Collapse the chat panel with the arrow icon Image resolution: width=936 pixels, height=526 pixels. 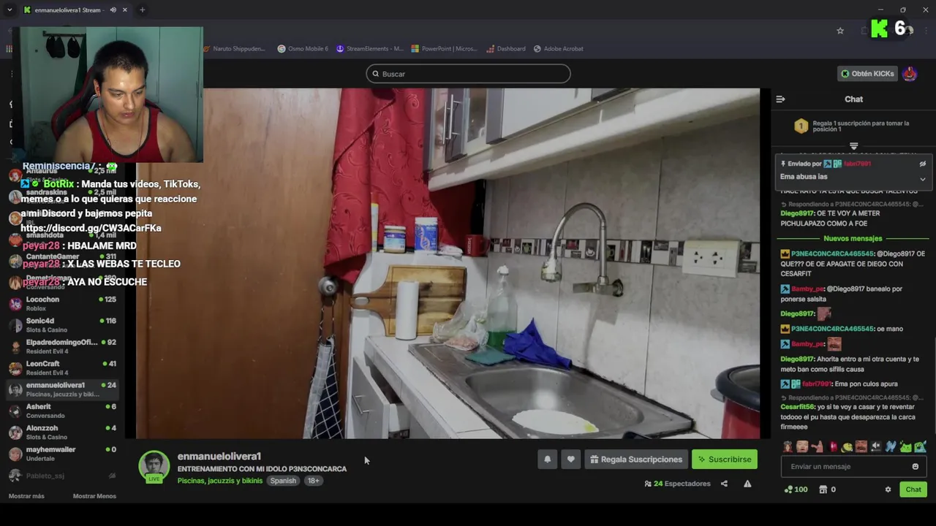tap(780, 99)
